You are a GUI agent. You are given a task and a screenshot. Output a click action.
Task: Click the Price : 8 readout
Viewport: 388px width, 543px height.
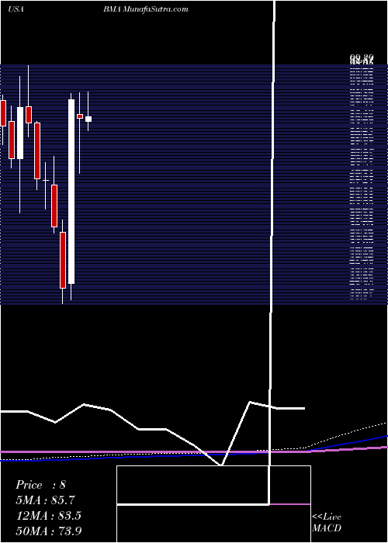(40, 485)
